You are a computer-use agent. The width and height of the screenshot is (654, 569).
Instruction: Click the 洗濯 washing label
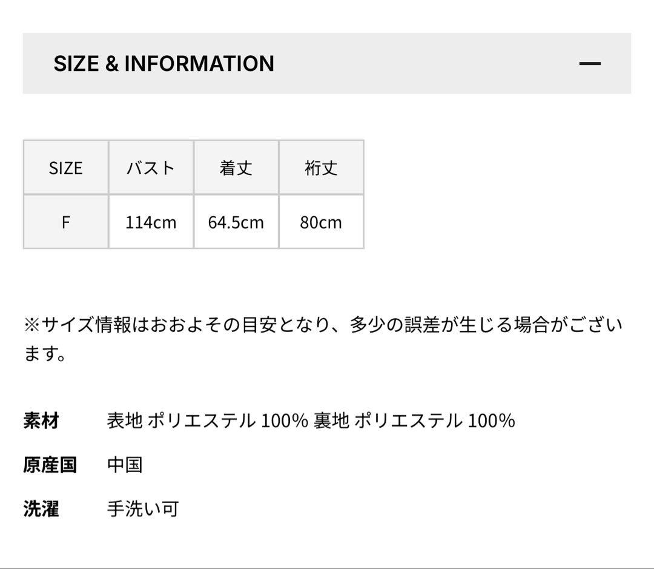coord(41,510)
